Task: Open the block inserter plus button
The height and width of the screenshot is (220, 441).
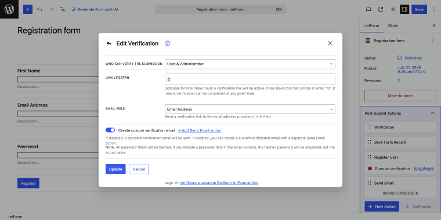Action: 28,9
